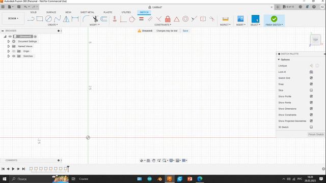Viewport: 326px width, 183px height.
Task: Apply the Fix/Unfix lock constraint
Action: tap(168, 19)
